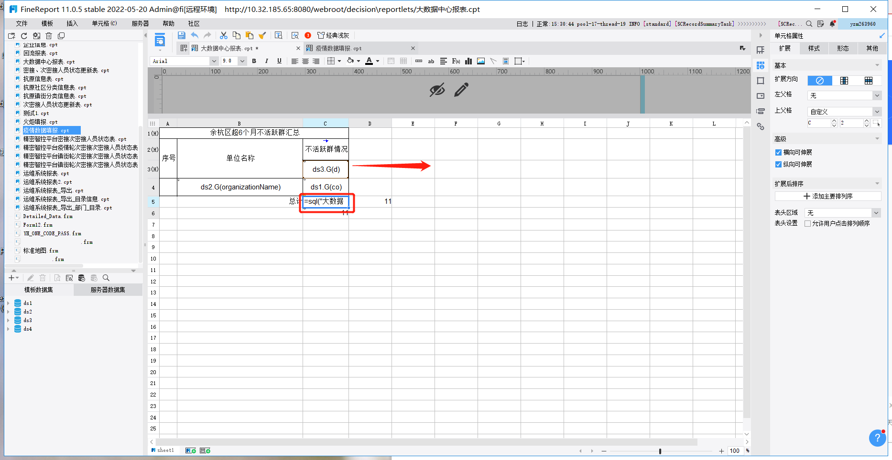
Task: Expand the ds3 dataset node
Action: pyautogui.click(x=8, y=320)
